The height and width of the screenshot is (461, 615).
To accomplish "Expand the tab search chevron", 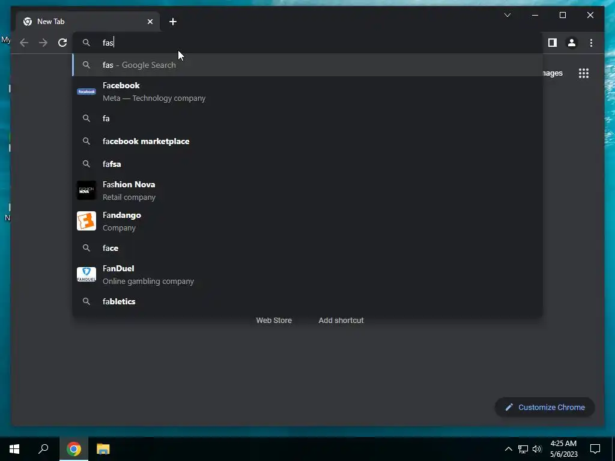I will (507, 15).
